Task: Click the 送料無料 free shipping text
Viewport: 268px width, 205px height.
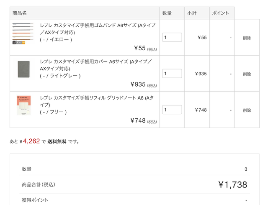Action: [x=57, y=142]
